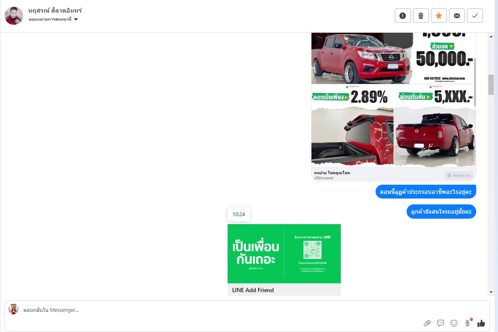Mark conversation done with checkmark icon
Screen dimensions: 498x332
click(475, 16)
